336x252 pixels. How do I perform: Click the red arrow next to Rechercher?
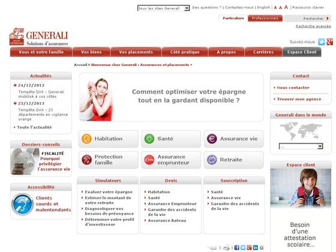click(328, 19)
